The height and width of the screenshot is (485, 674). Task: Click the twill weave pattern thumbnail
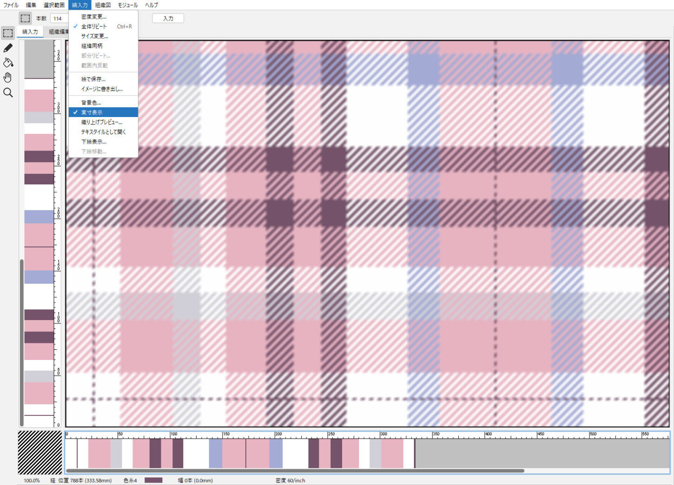tap(40, 452)
